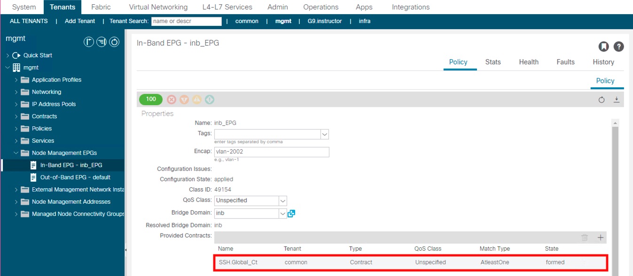Expand the Contracts folder in the tree
Viewport: 633px width, 276px height.
tap(16, 116)
